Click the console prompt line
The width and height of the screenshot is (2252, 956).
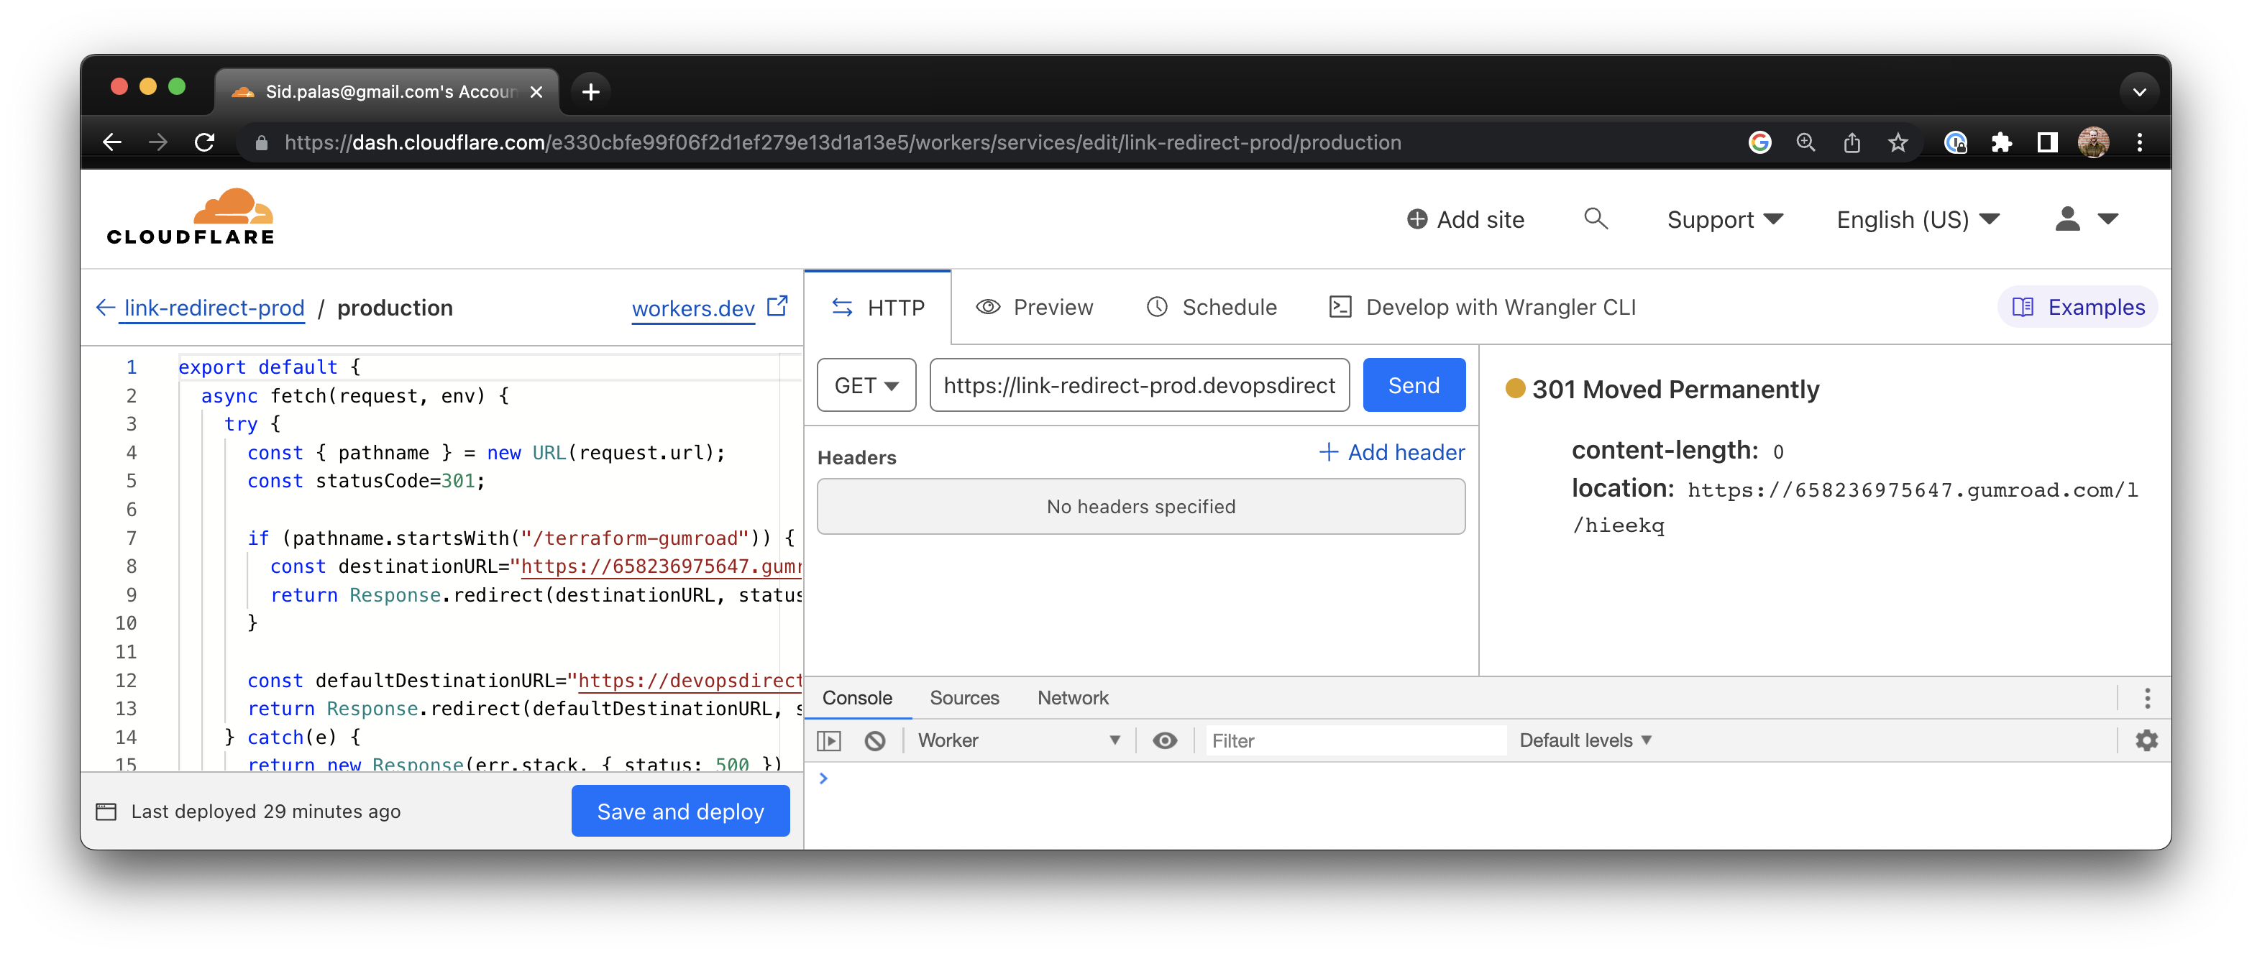click(x=1486, y=778)
